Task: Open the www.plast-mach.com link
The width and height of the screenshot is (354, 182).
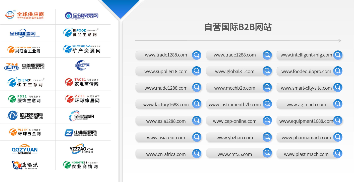Action: tap(306, 154)
